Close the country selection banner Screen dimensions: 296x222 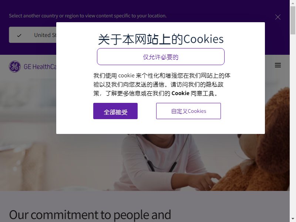coord(278,17)
